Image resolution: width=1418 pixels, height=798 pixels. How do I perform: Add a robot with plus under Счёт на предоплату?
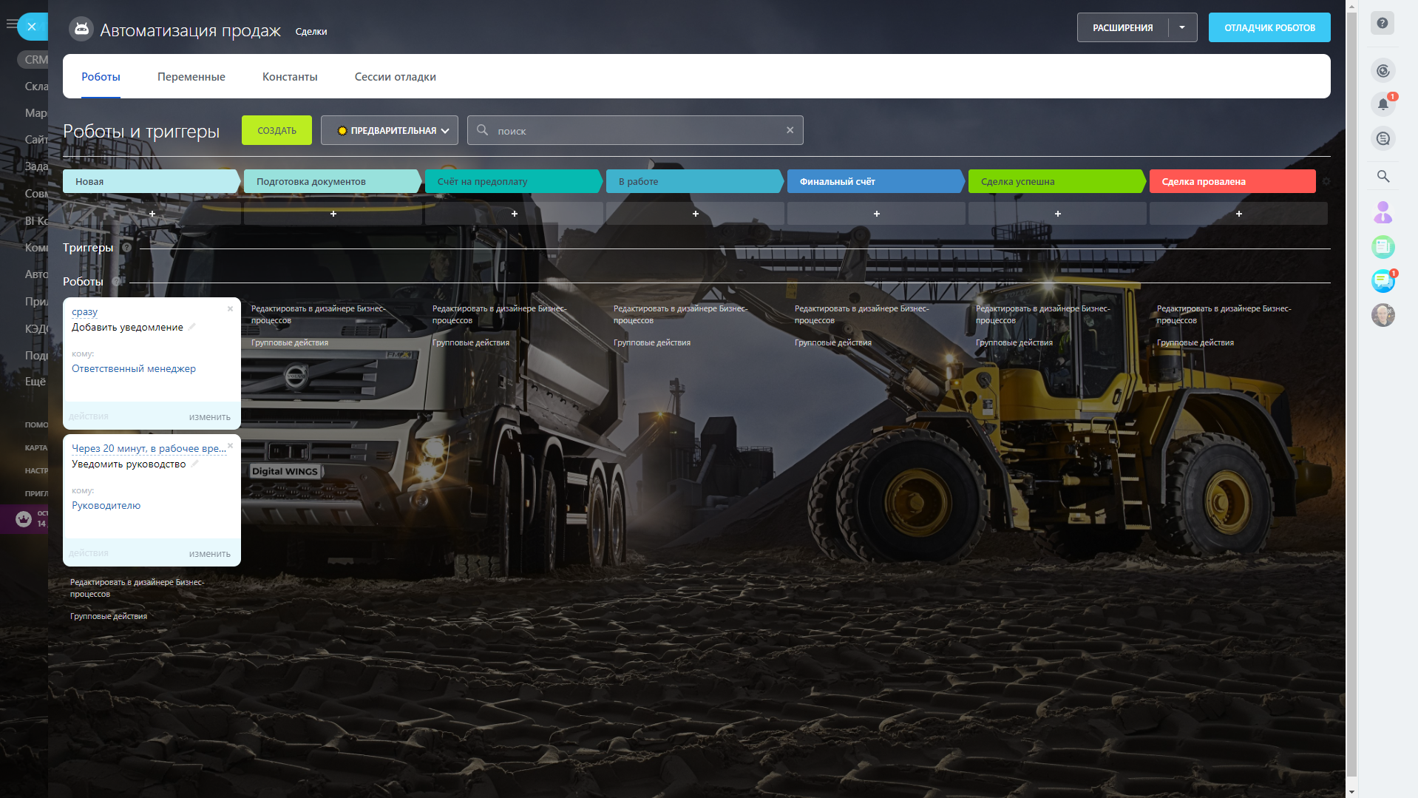515,214
